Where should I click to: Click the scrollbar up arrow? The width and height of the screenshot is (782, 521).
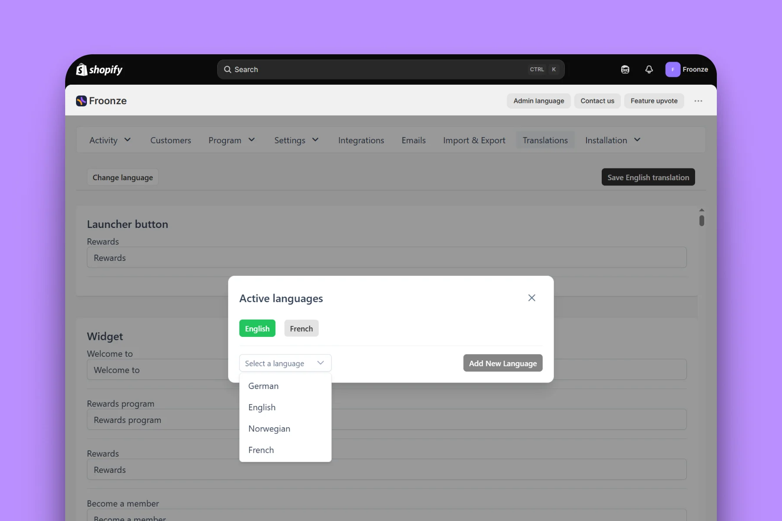pyautogui.click(x=702, y=210)
